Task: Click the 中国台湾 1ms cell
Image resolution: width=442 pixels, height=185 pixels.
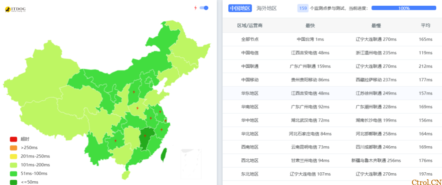Action: click(x=310, y=39)
